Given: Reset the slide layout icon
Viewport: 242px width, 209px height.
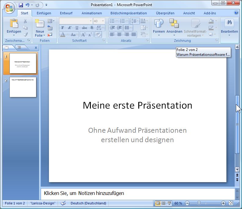Looking at the screenshot, I should point(50,28).
